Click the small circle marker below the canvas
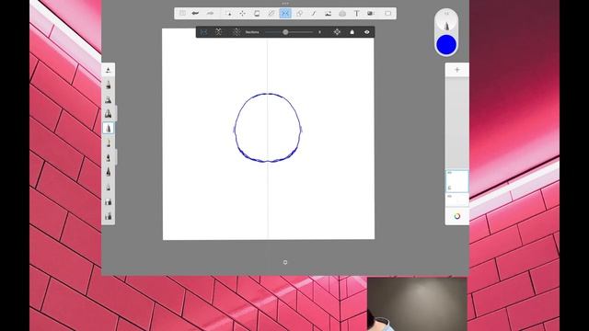Image resolution: width=589 pixels, height=331 pixels. (x=285, y=262)
